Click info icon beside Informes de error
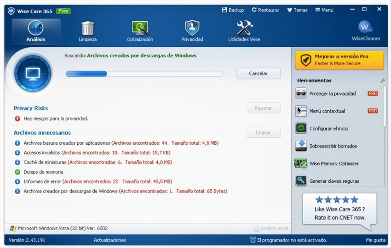 click(17, 181)
